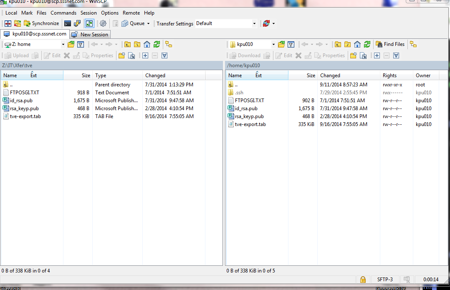Switch to the New Session tab

[90, 34]
